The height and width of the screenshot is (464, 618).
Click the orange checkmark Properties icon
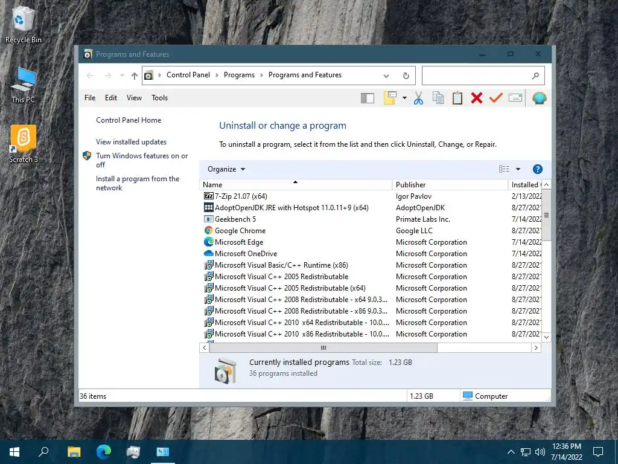(x=496, y=98)
